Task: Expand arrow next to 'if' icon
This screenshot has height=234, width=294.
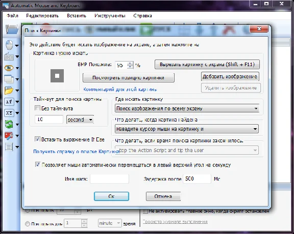Action: click(x=17, y=102)
